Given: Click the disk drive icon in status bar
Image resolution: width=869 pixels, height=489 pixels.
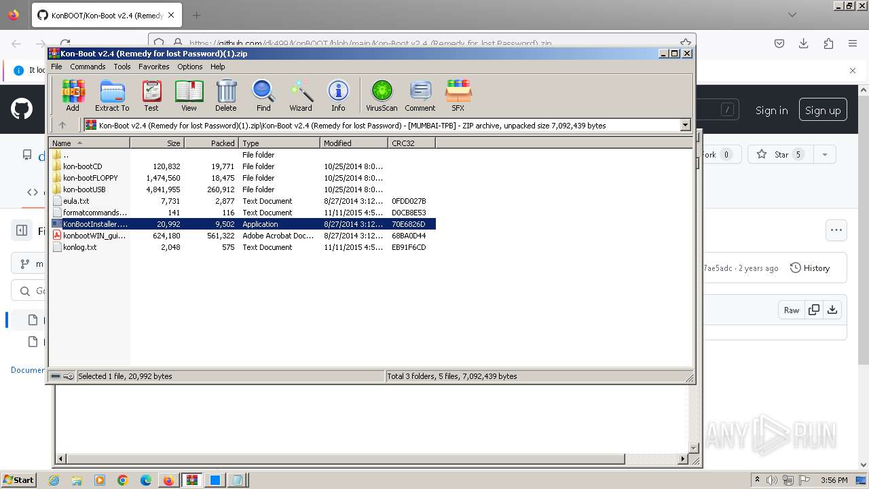Looking at the screenshot, I should [56, 376].
